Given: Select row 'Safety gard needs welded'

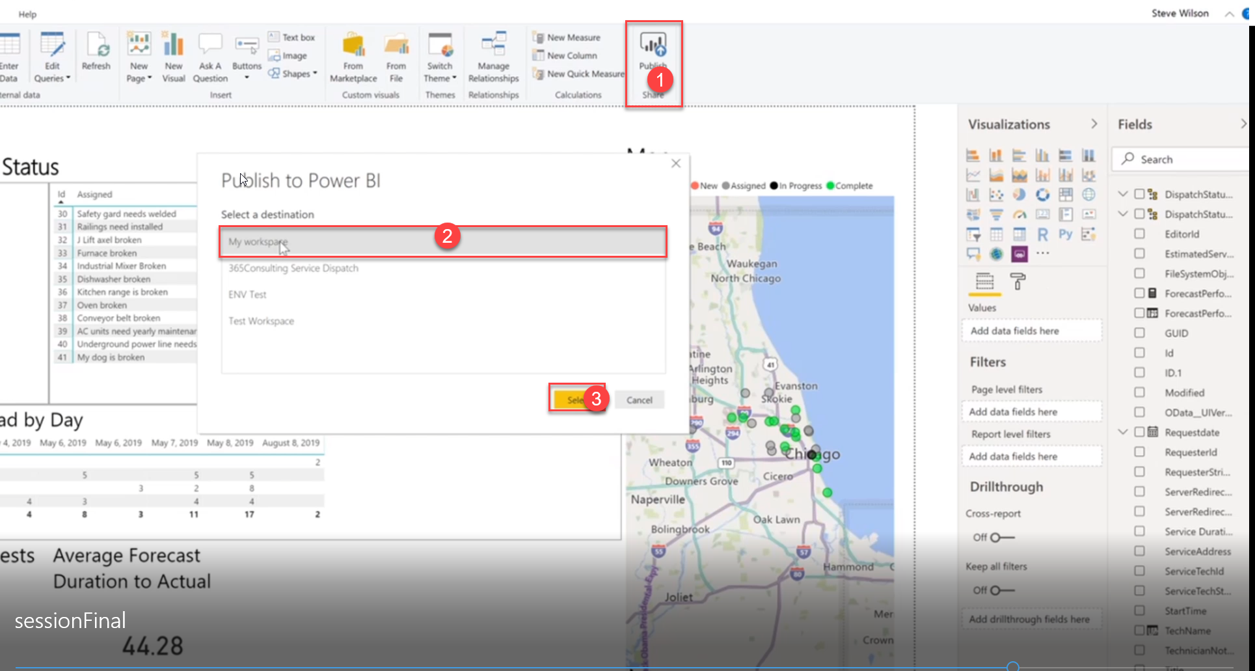Looking at the screenshot, I should 126,213.
